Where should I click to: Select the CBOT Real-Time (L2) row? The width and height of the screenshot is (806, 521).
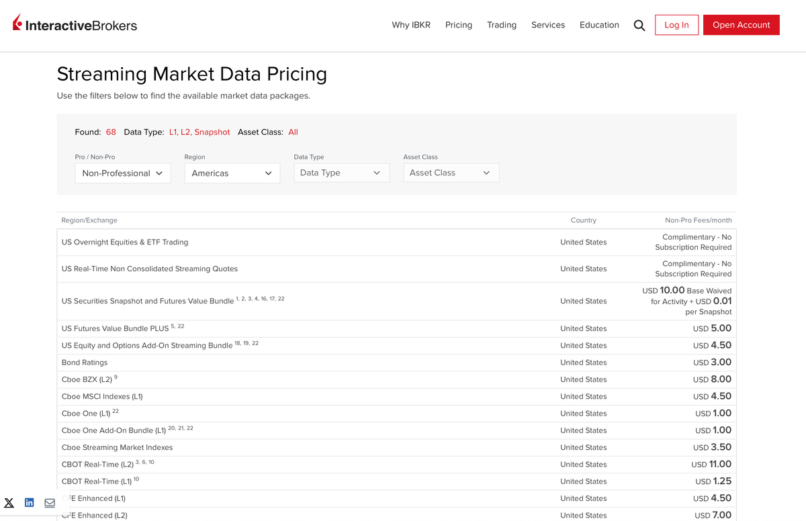point(396,465)
